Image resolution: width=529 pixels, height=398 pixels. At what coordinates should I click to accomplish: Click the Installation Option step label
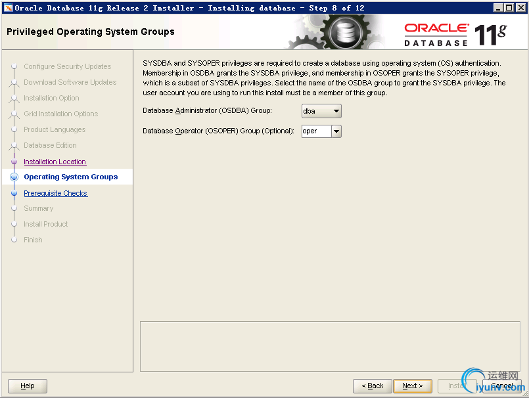point(52,98)
